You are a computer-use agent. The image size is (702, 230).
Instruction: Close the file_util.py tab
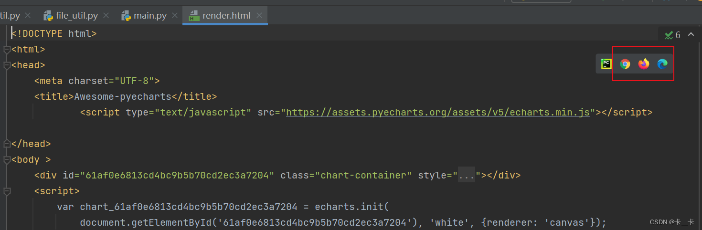[106, 16]
